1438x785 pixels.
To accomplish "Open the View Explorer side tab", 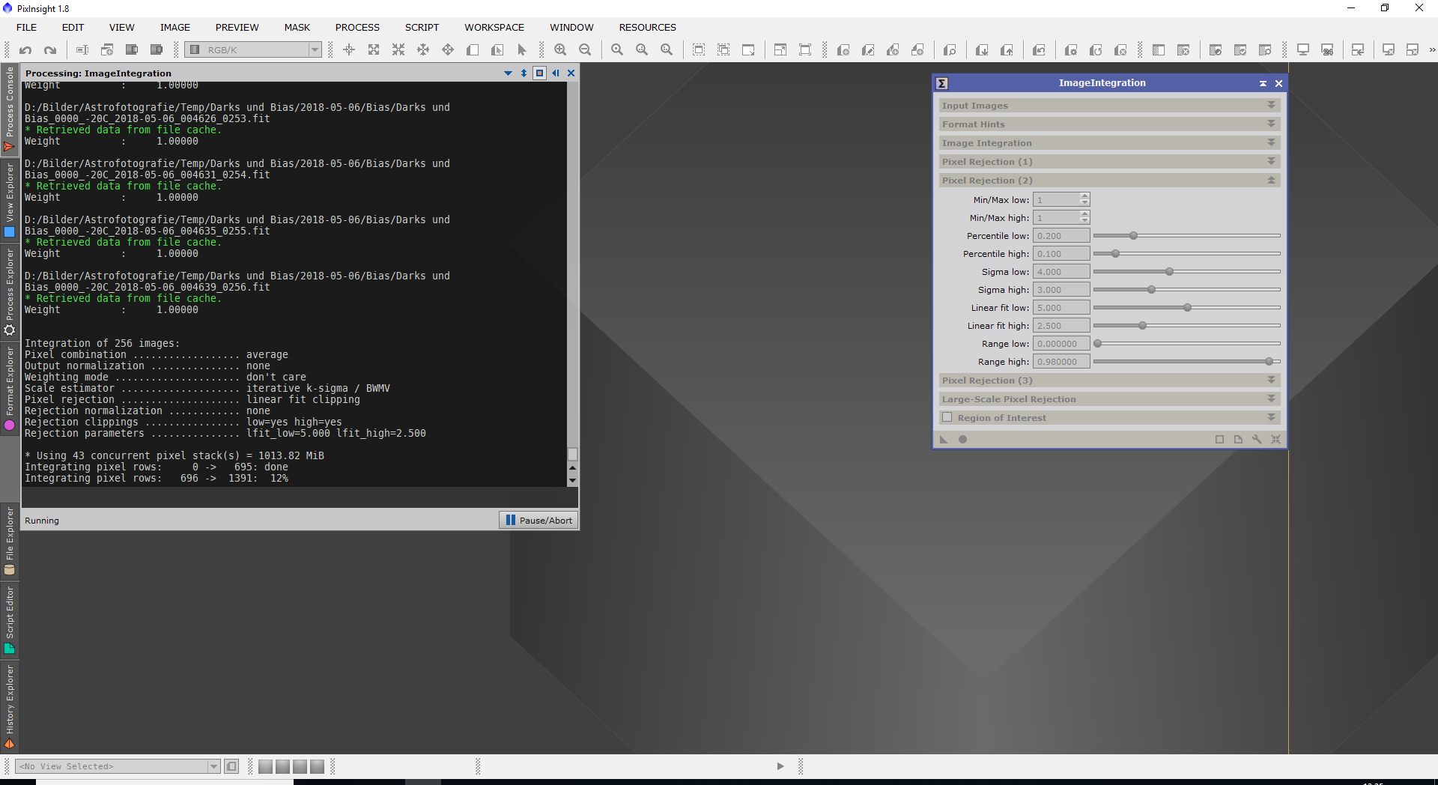I will [x=10, y=201].
